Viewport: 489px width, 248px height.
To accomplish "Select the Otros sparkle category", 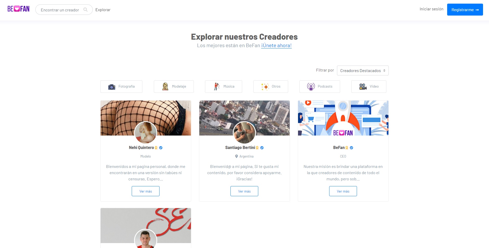I will pos(271,87).
